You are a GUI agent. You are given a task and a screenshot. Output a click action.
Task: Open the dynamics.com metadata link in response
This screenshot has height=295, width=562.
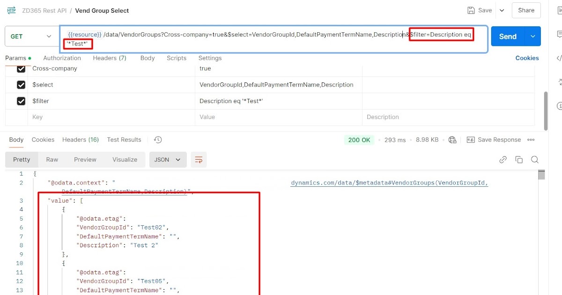tap(390, 183)
